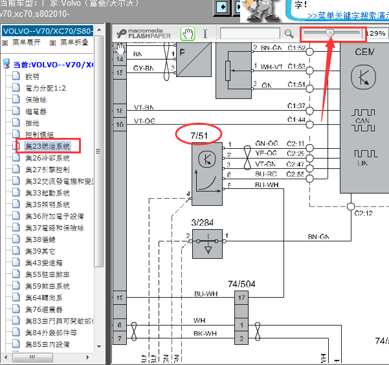Image resolution: width=389 pixels, height=365 pixels.
Task: Click the 菜单折叠 collapse icon
Action: click(x=52, y=43)
